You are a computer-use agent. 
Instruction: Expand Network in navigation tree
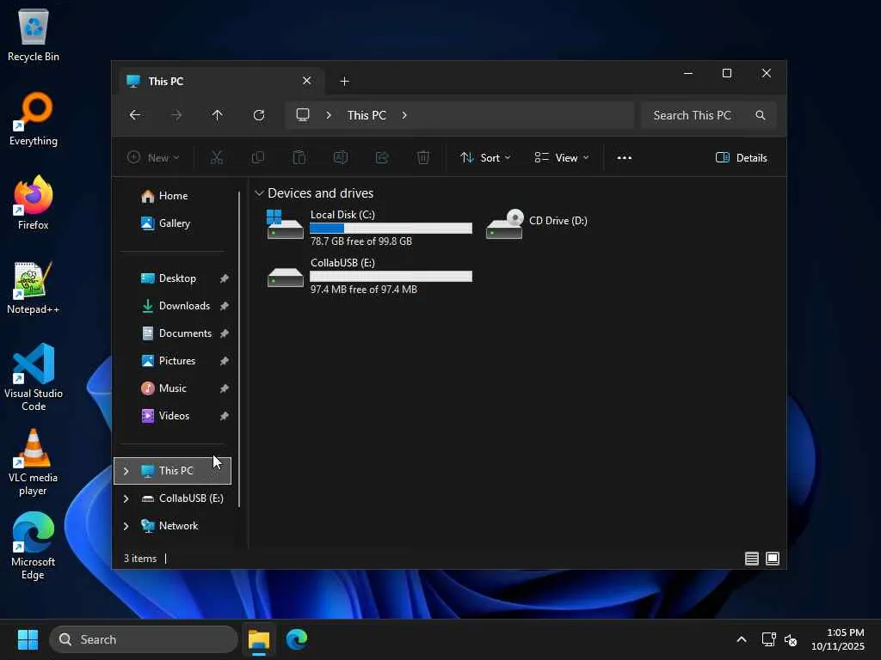[x=126, y=526]
